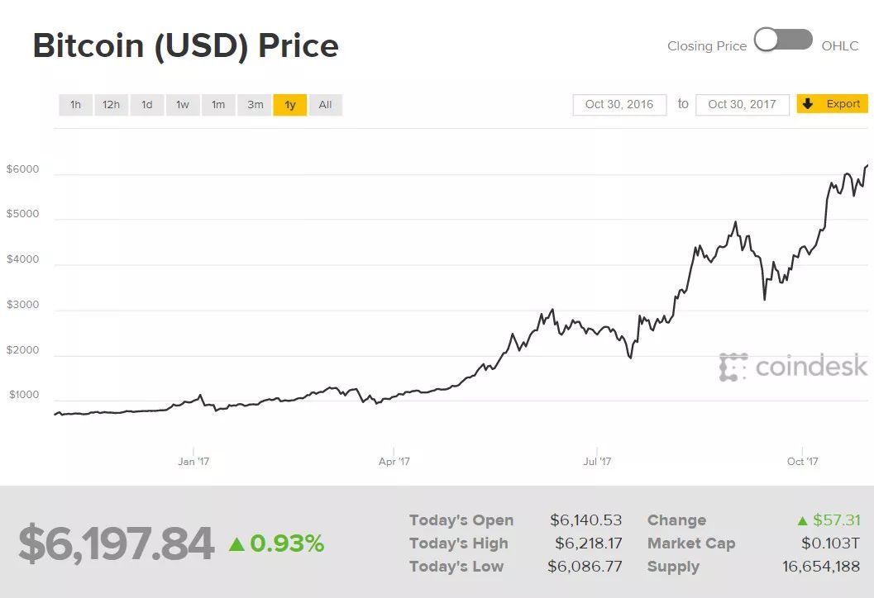Click the green up-arrow beside 0.93%
The width and height of the screenshot is (874, 598).
click(x=236, y=543)
